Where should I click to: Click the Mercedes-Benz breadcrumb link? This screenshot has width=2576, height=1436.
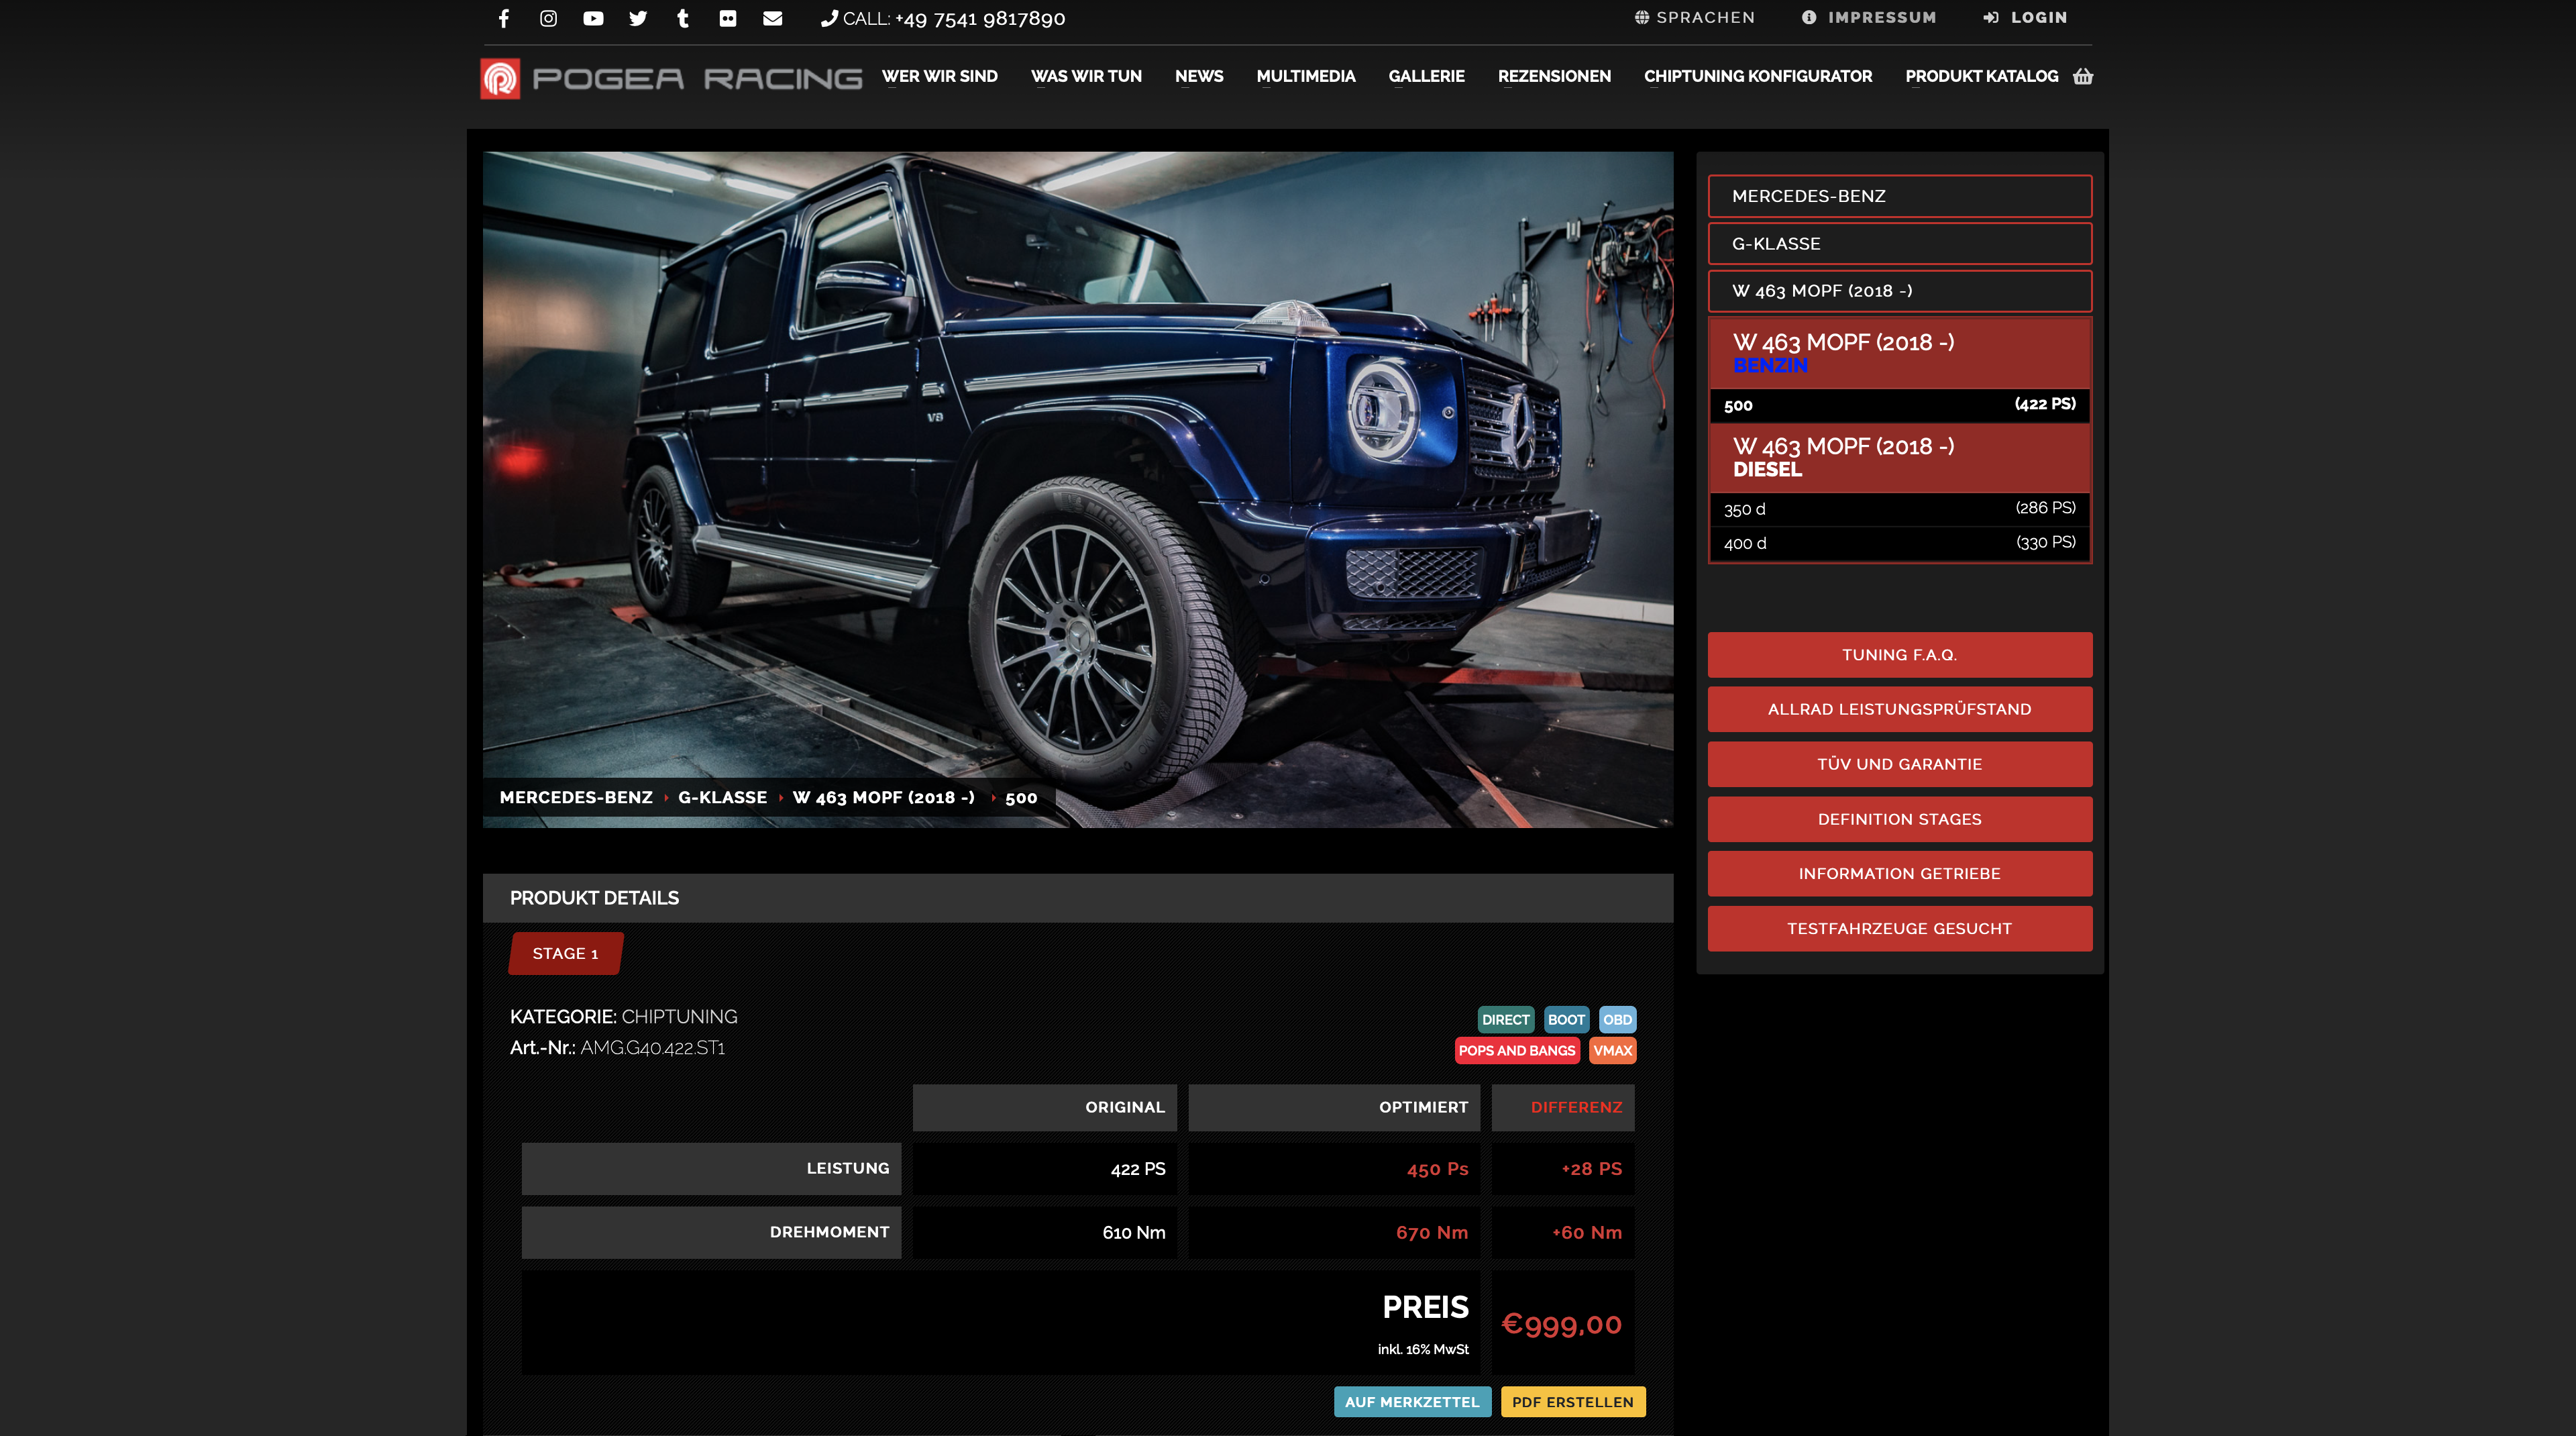pos(576,797)
